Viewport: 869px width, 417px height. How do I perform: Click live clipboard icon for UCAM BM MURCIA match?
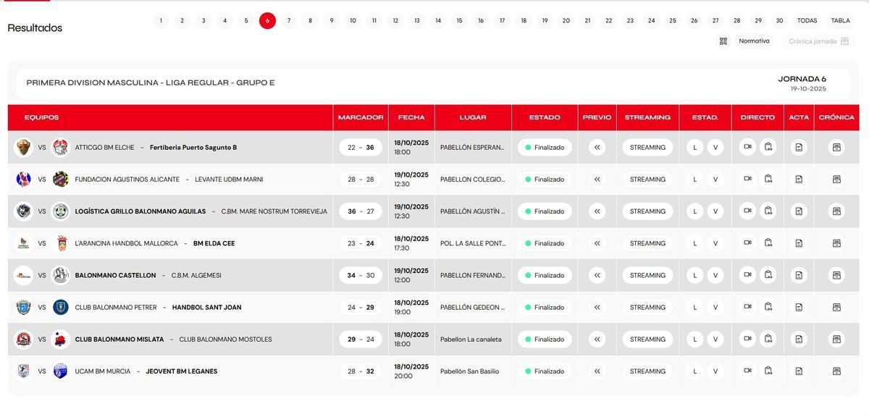[x=768, y=371]
